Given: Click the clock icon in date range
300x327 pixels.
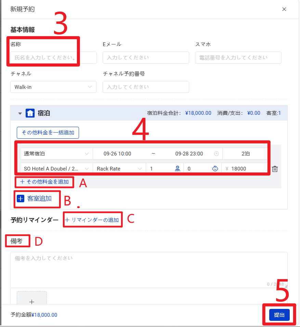Looking at the screenshot, I should 217,154.
